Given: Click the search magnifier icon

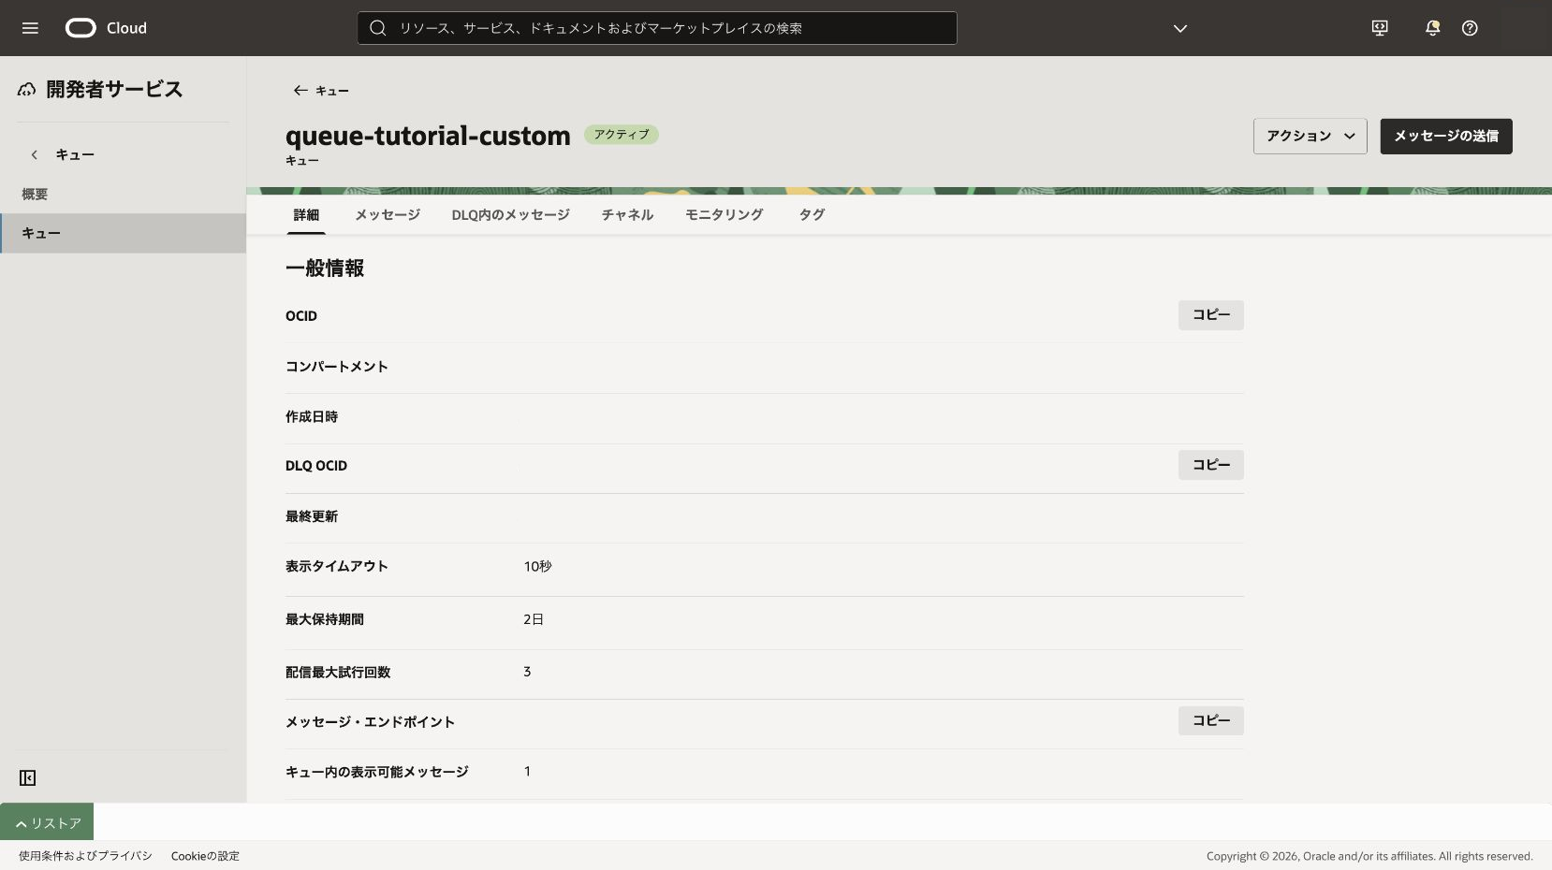Looking at the screenshot, I should pos(378,28).
